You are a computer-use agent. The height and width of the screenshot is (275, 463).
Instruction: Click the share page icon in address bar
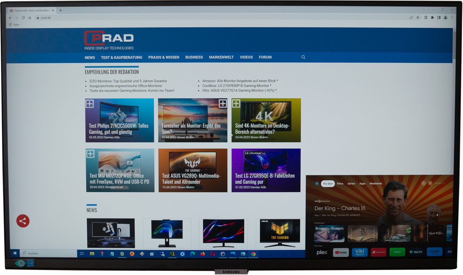(x=411, y=18)
